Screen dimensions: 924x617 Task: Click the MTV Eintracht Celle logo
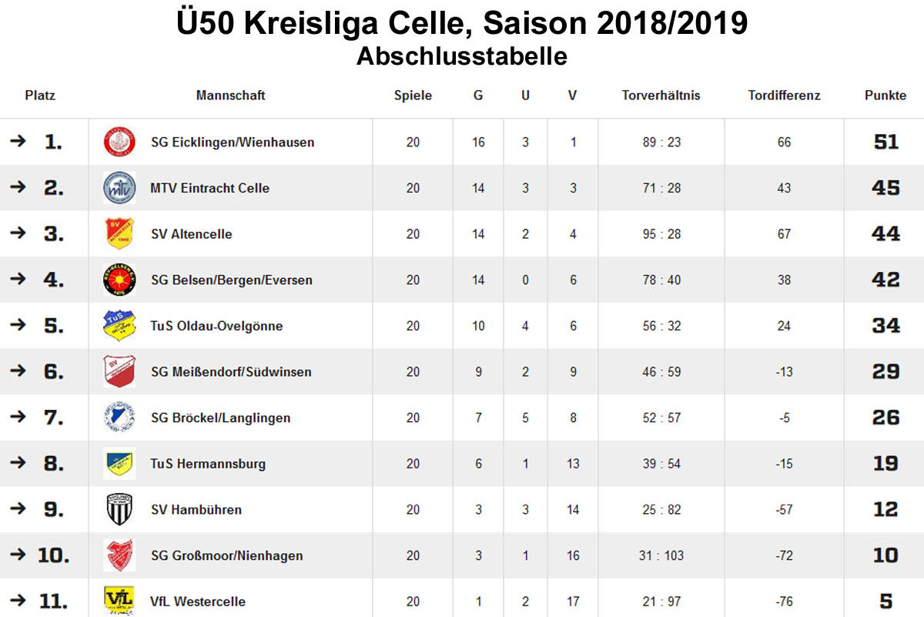point(119,188)
